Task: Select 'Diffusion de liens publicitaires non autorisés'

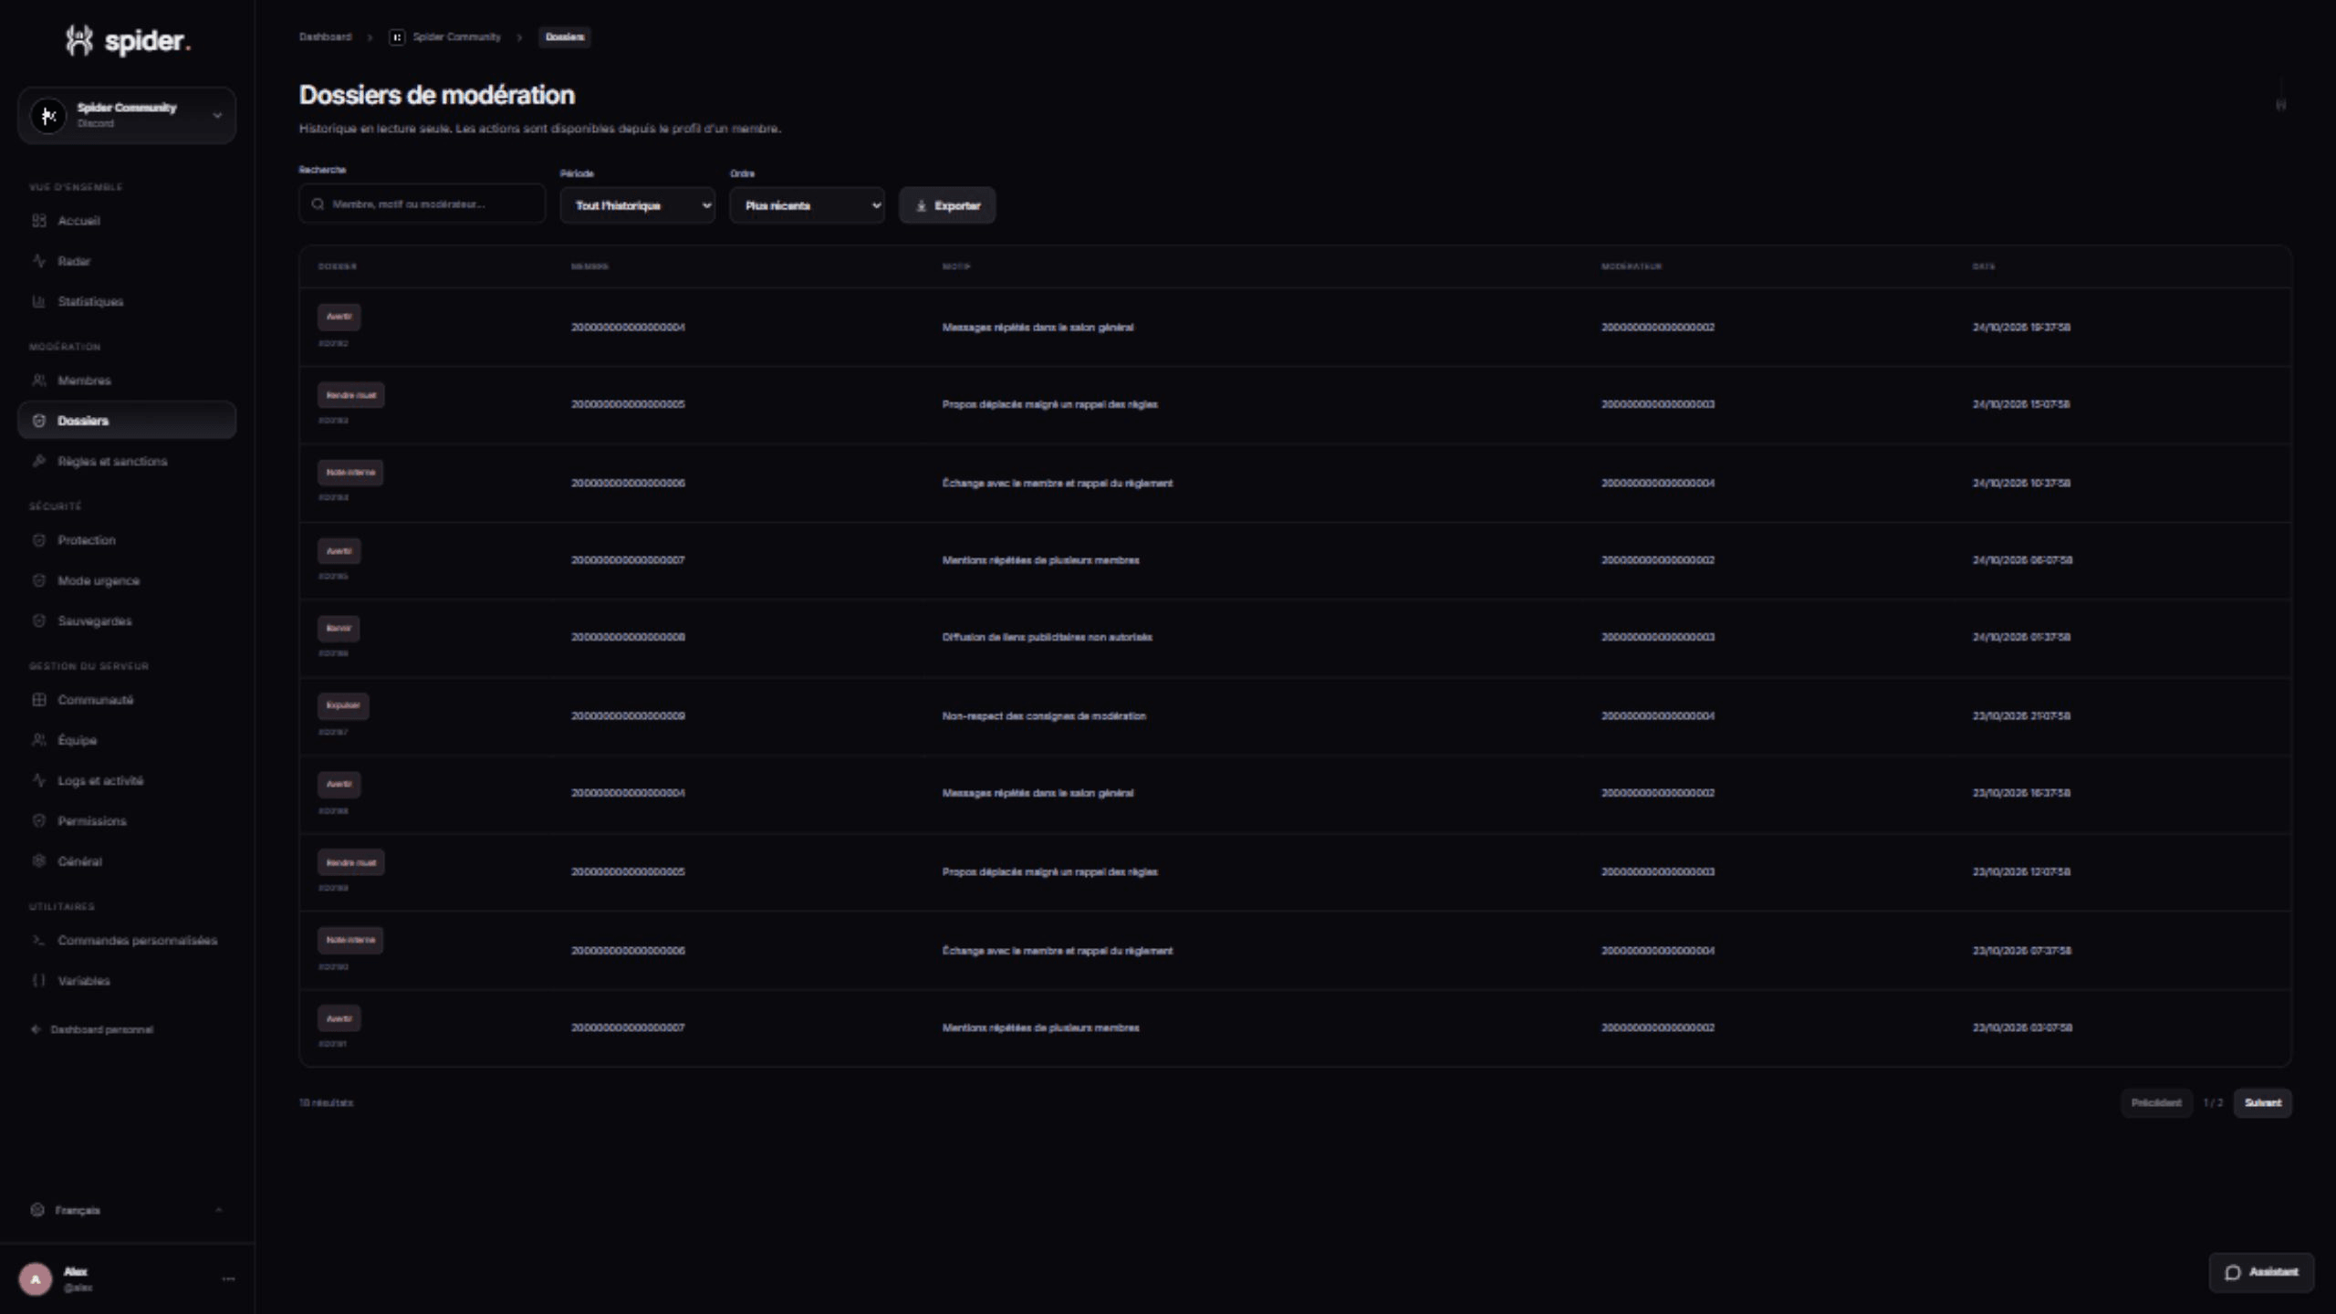Action: [1047, 637]
